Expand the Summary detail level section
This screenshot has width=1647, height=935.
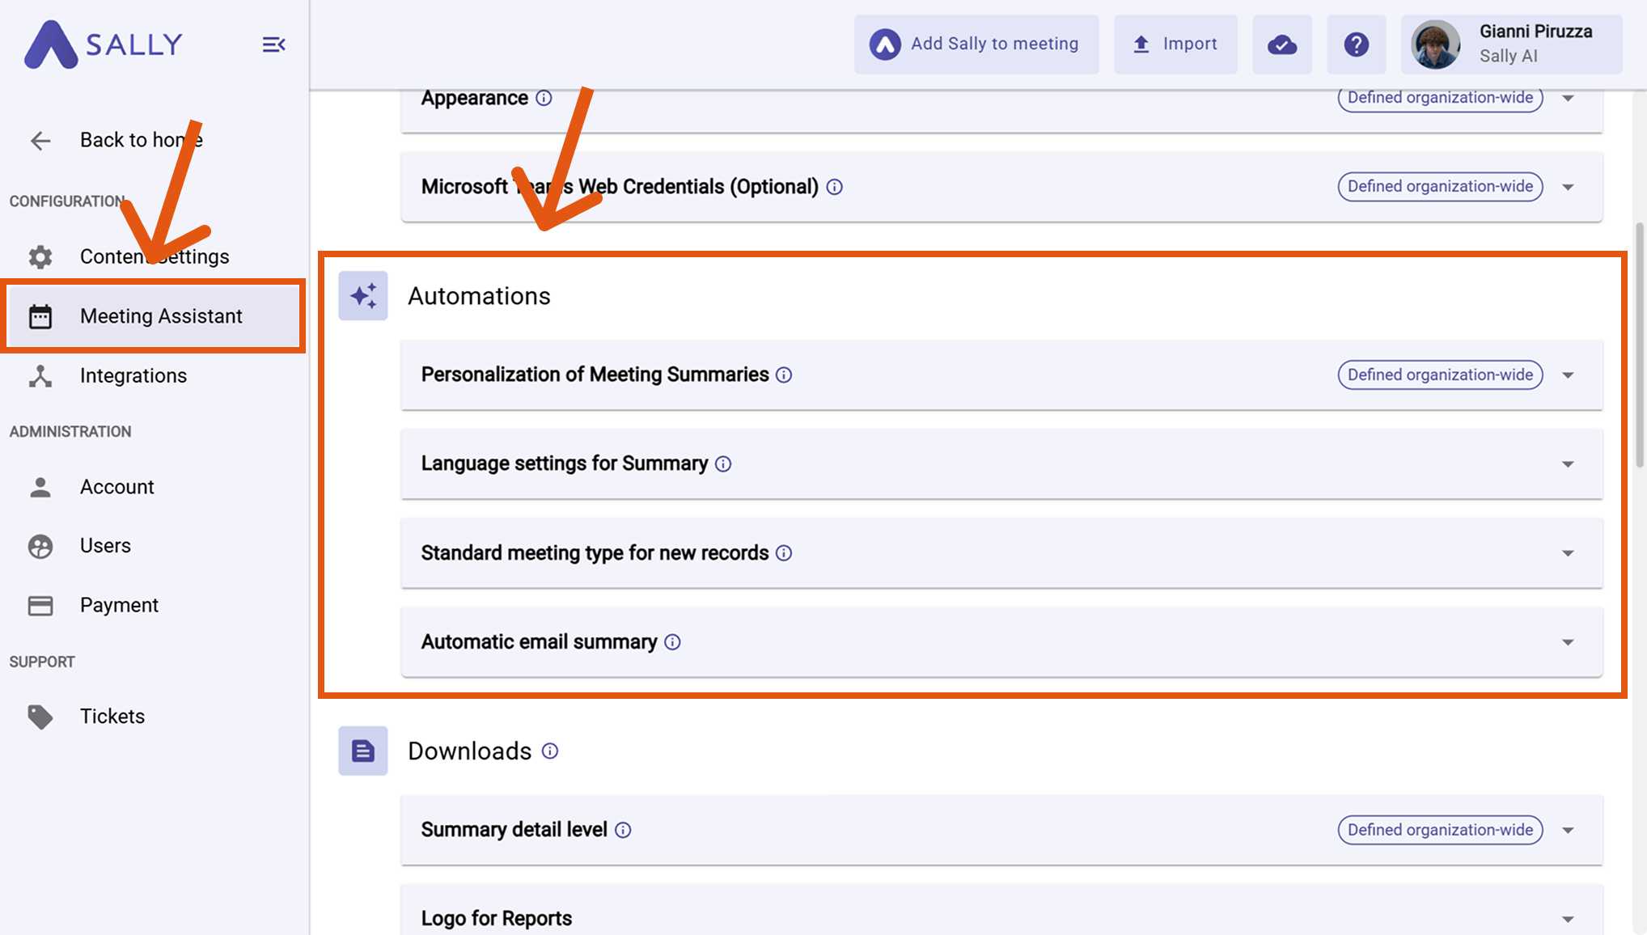[1568, 830]
